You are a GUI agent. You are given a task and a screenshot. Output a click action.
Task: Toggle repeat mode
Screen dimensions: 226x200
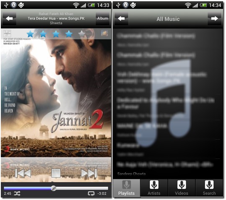[91, 194]
